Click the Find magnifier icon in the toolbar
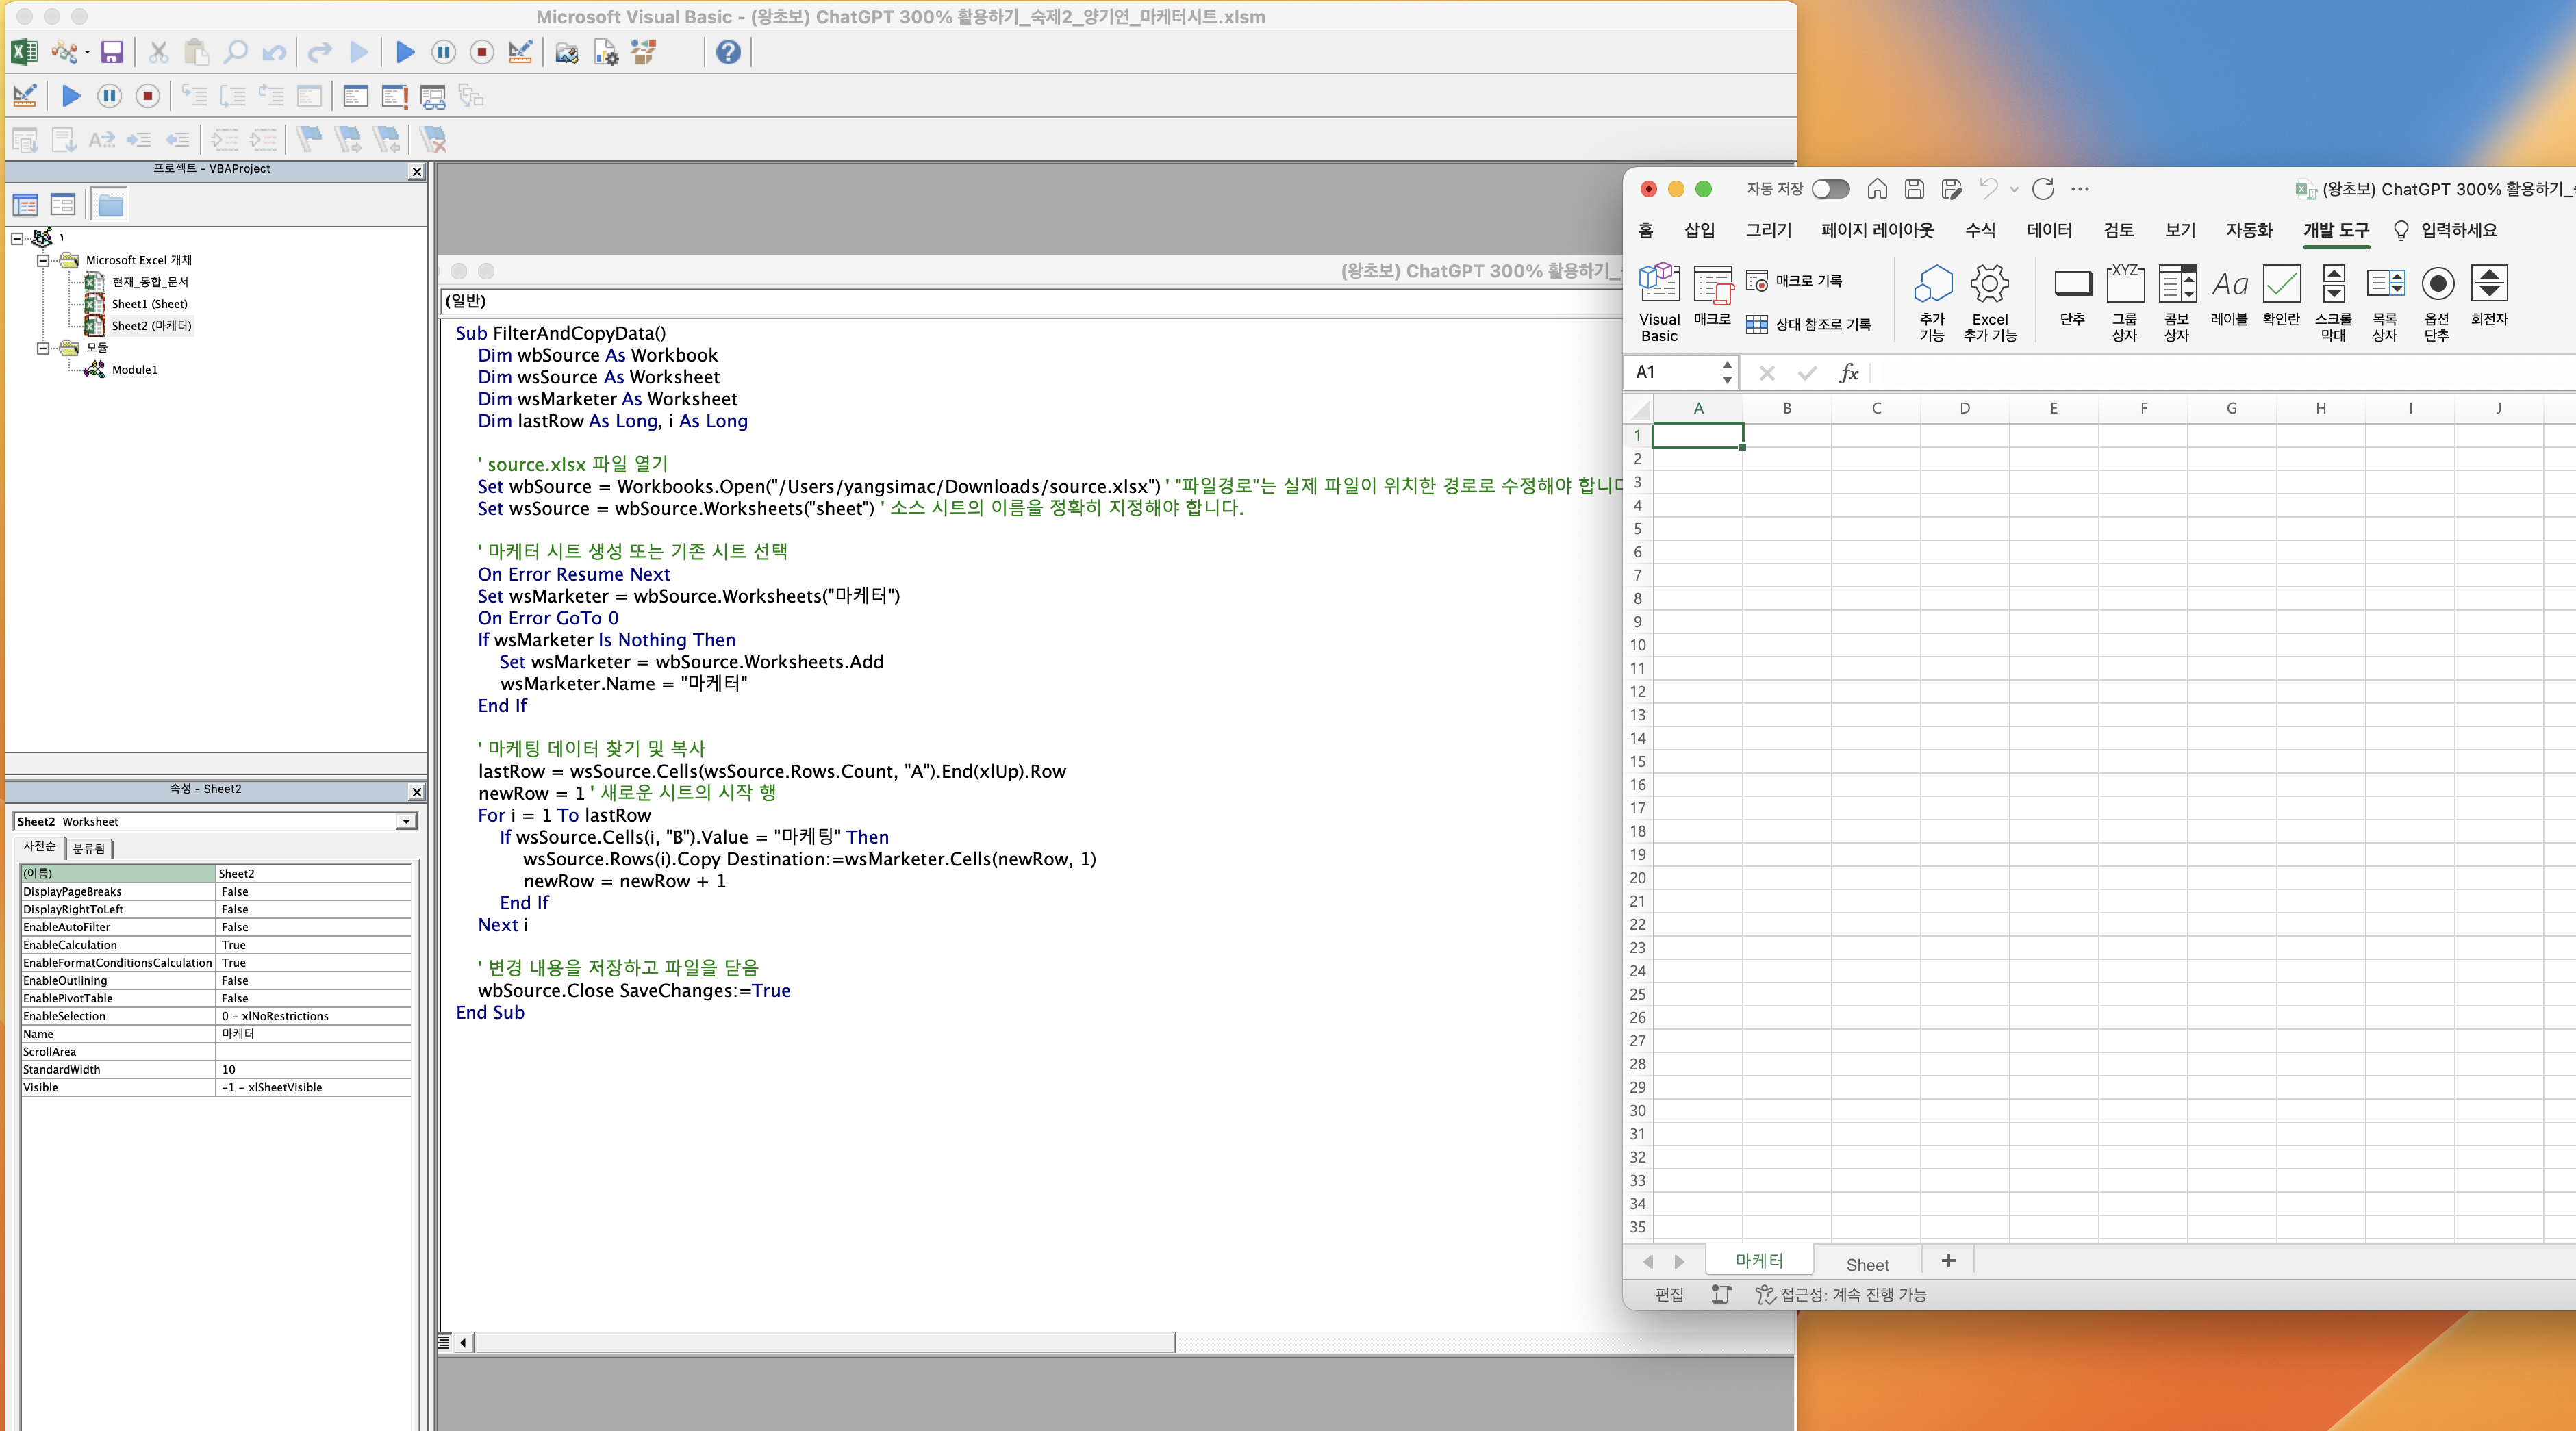The image size is (2576, 1431). pyautogui.click(x=235, y=52)
